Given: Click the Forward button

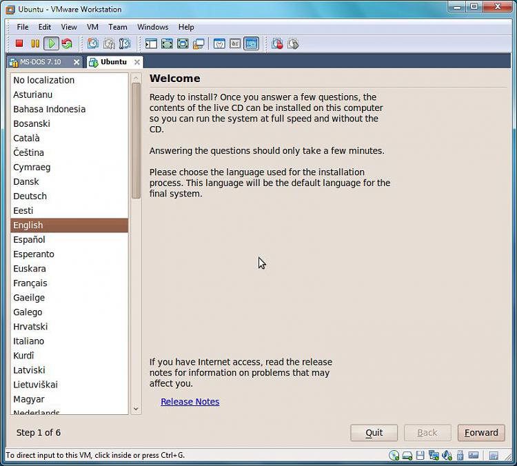Looking at the screenshot, I should click(481, 433).
